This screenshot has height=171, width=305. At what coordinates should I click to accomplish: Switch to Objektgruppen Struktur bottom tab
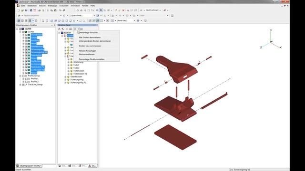tap(29, 166)
